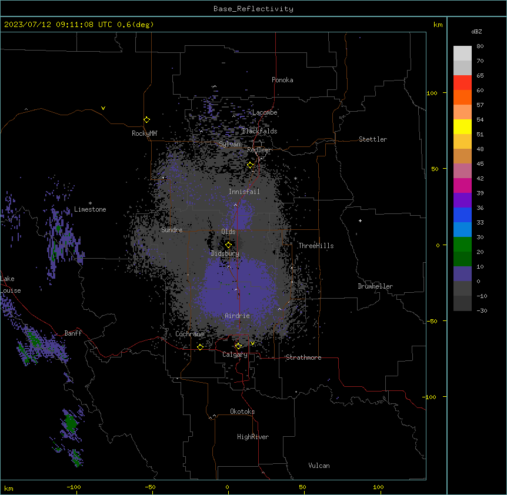Click the Vulcan town label
Viewport: 507px width, 495px height.
tap(319, 466)
